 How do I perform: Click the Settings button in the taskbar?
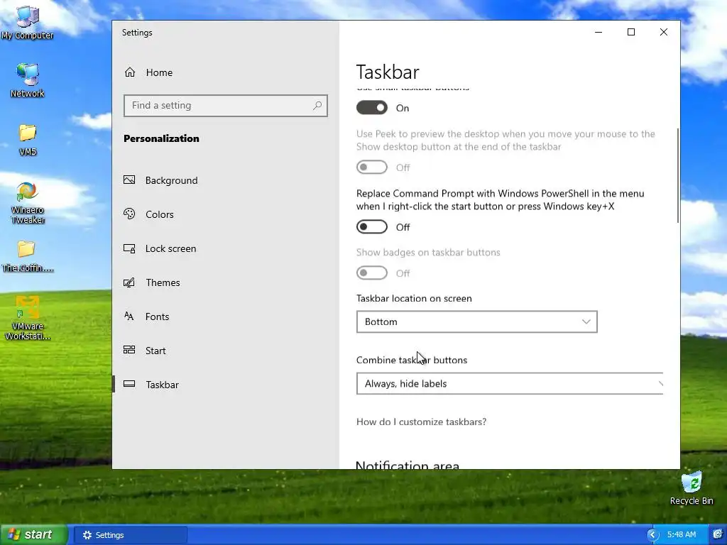[131, 535]
